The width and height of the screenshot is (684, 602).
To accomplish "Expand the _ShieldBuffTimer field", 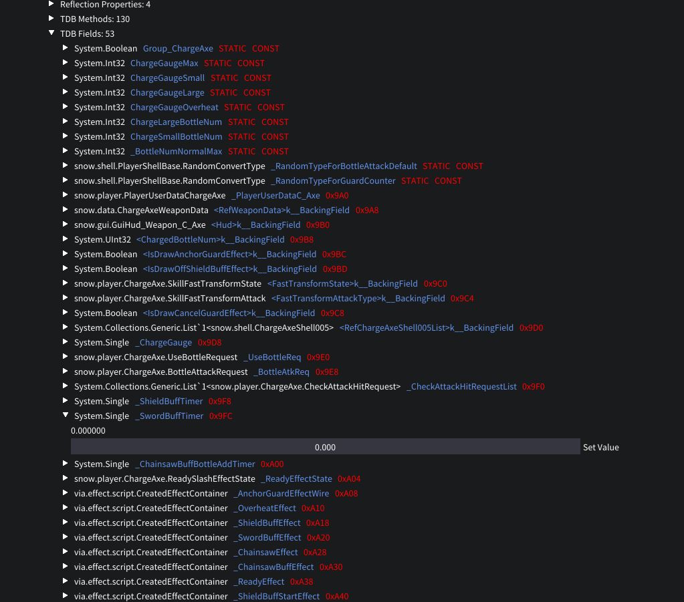I will pos(66,401).
